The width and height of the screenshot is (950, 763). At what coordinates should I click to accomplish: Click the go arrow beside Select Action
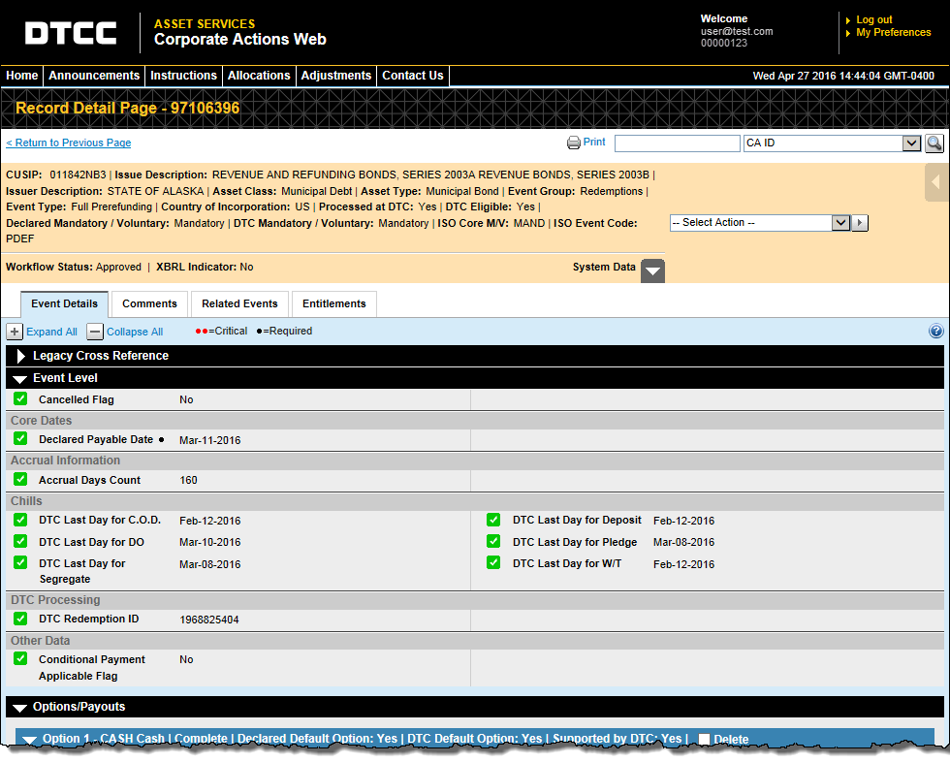860,223
